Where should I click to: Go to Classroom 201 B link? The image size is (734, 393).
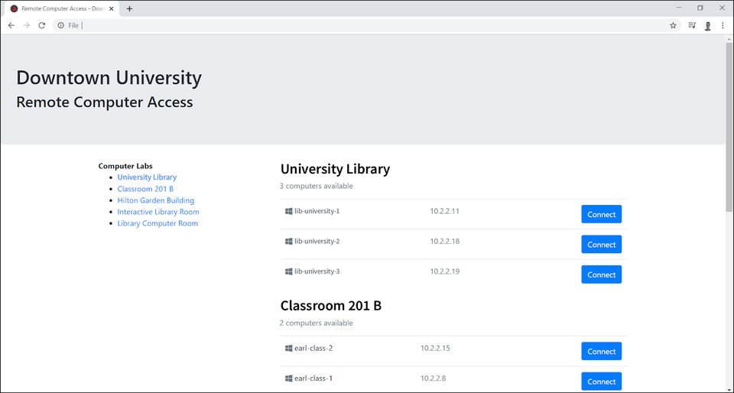click(x=145, y=189)
